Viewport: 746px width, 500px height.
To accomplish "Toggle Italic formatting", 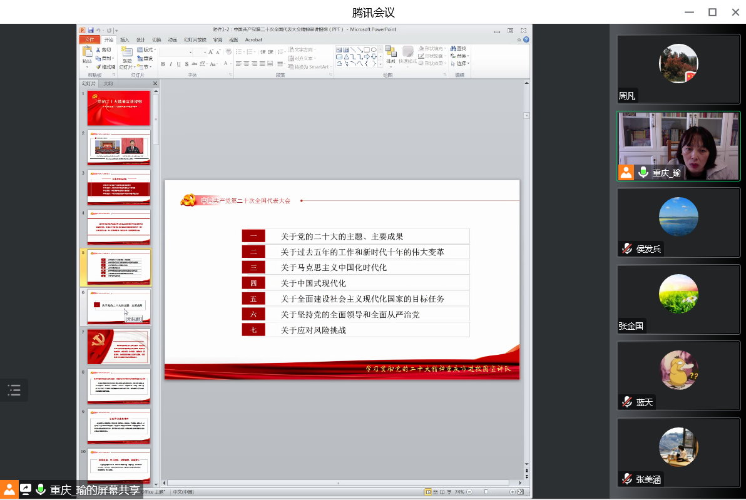I will [171, 64].
